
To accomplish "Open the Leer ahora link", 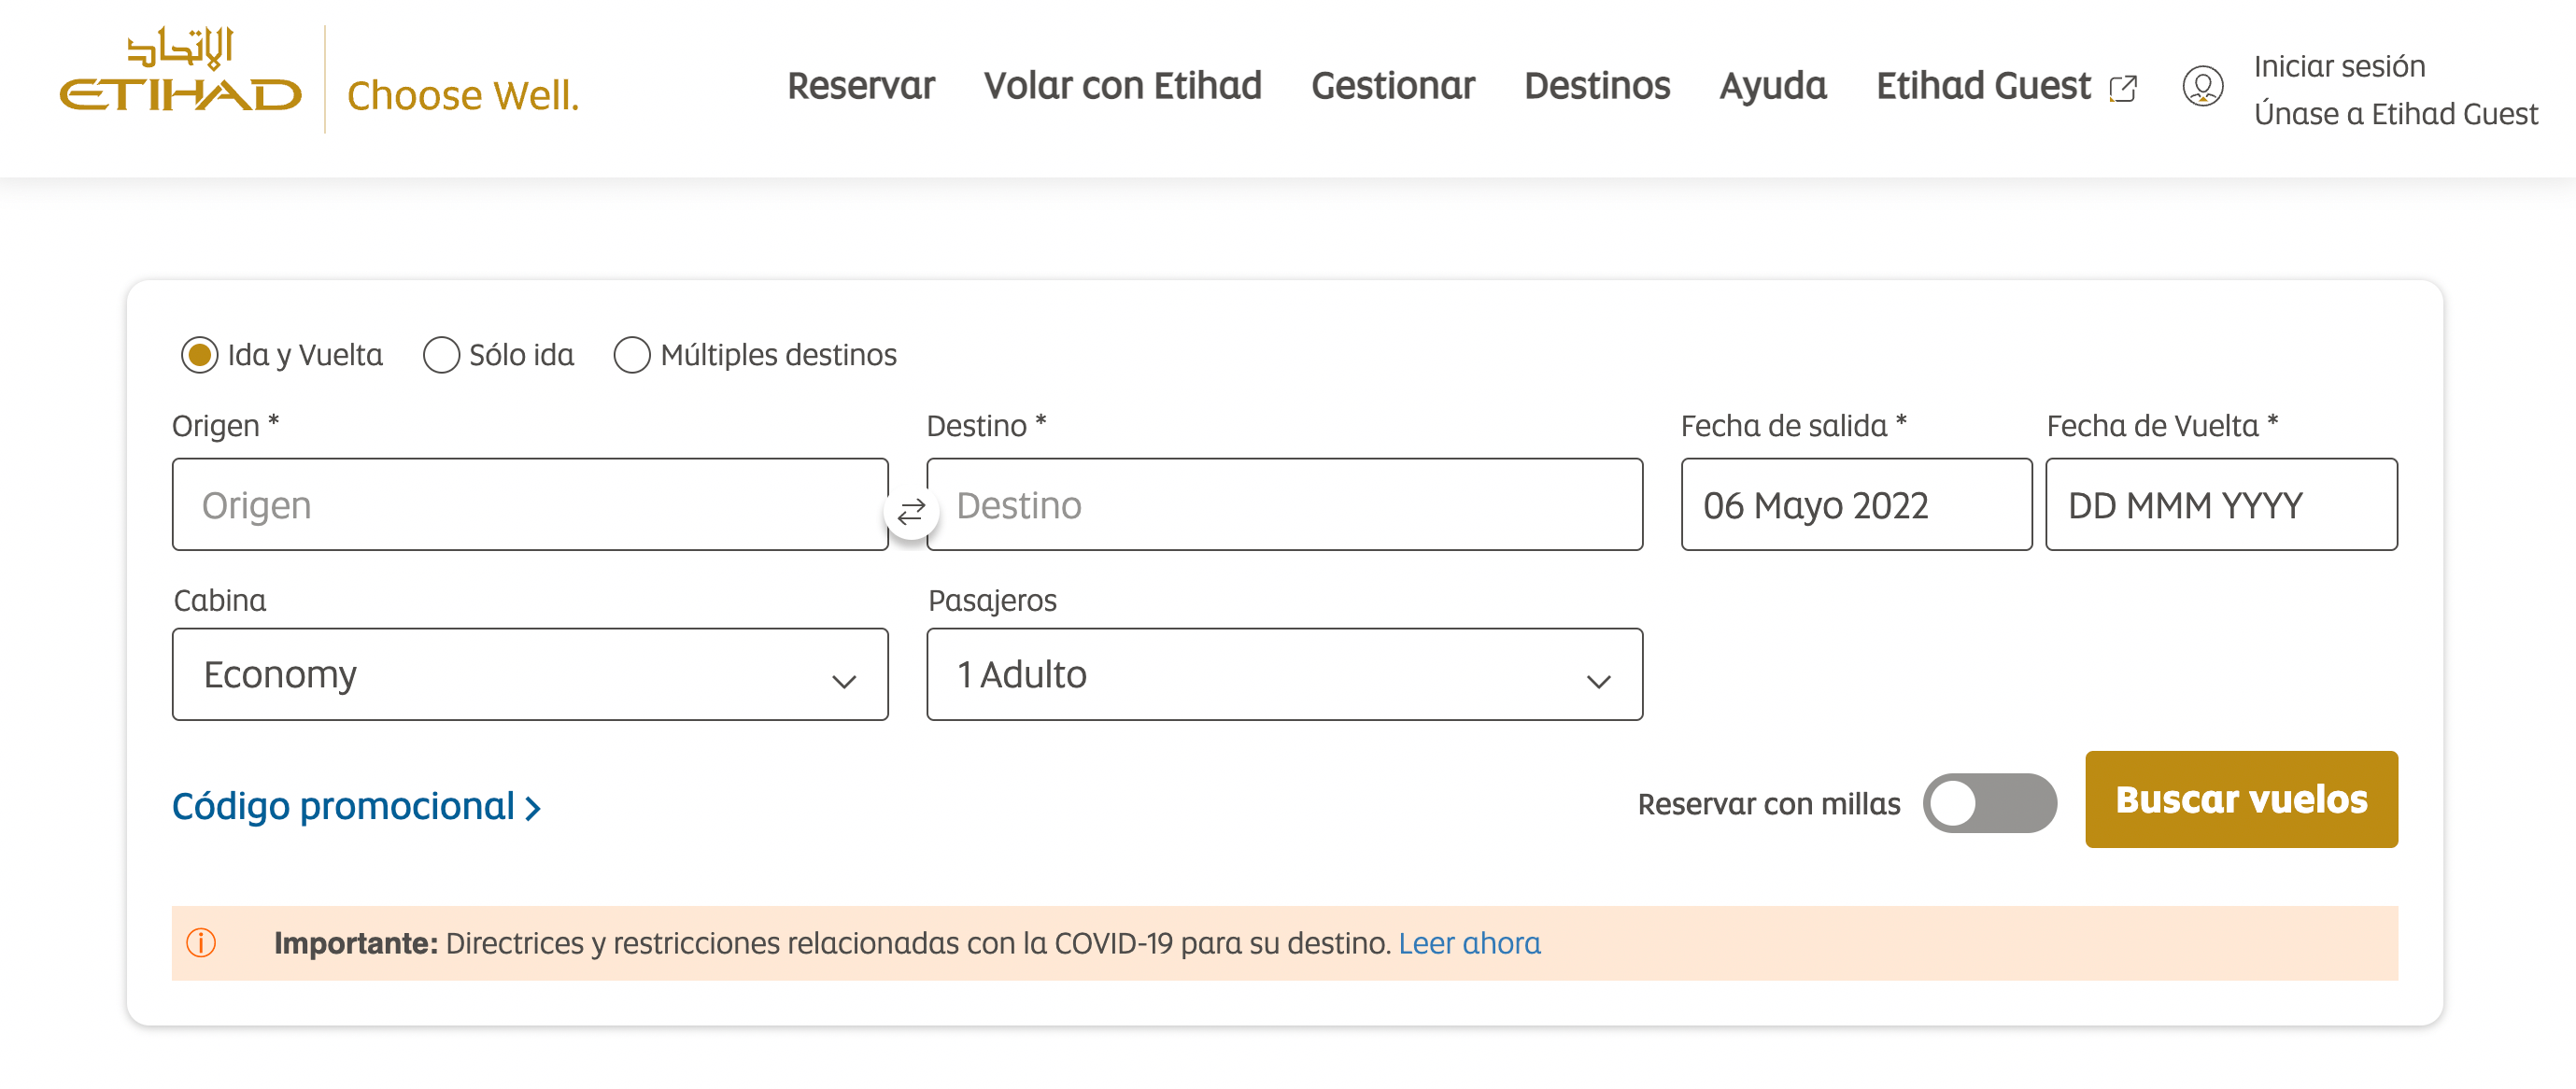I will point(1469,943).
